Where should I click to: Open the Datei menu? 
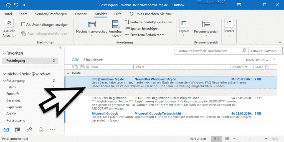tap(8, 14)
